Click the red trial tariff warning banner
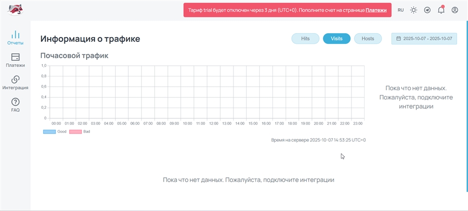 click(273, 10)
